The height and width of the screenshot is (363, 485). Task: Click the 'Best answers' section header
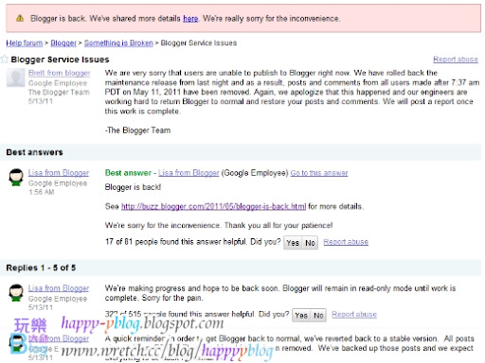(x=34, y=152)
